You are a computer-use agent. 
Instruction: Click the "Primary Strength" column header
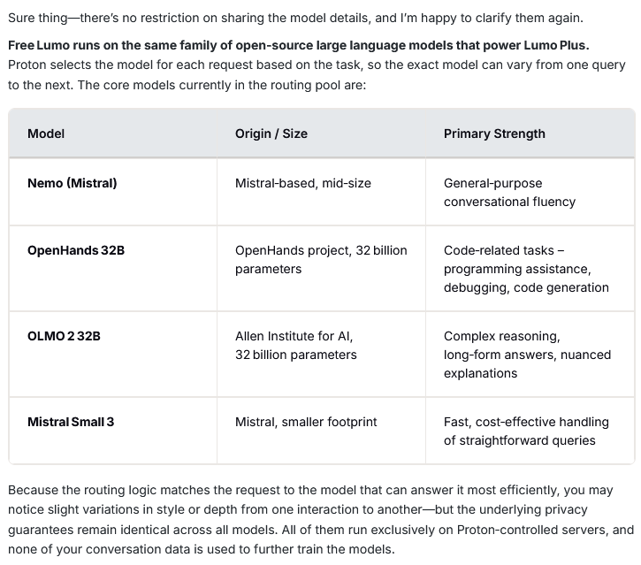tap(494, 134)
